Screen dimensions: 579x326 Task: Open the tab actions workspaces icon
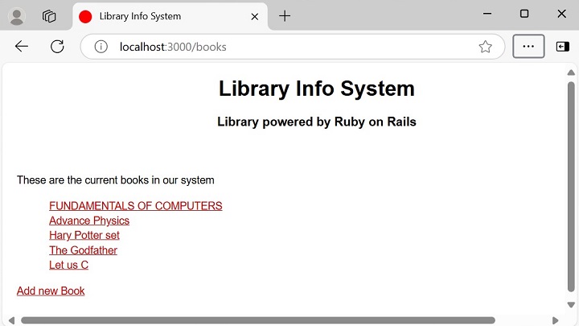click(49, 16)
